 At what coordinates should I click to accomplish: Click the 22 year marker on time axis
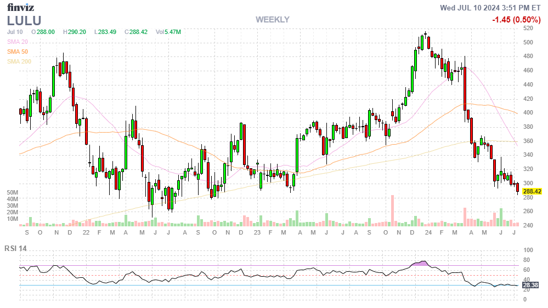coord(86,232)
